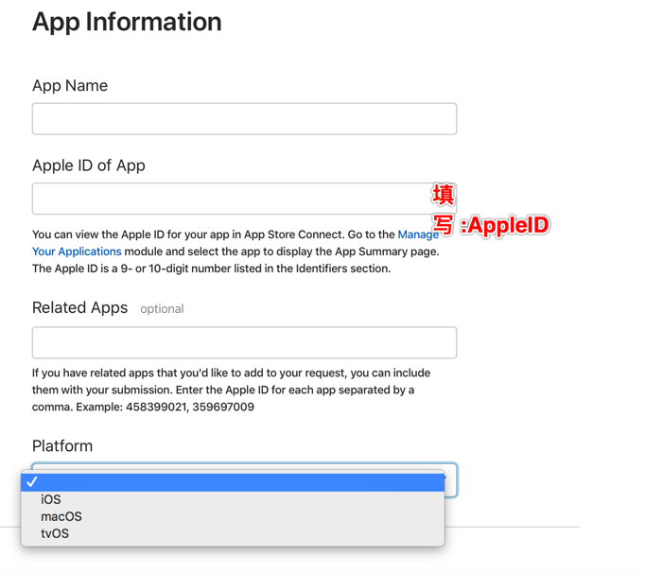This screenshot has height=573, width=645.
Task: Click the "comma. Example: 458399021, 359697009" text
Action: click(x=143, y=407)
